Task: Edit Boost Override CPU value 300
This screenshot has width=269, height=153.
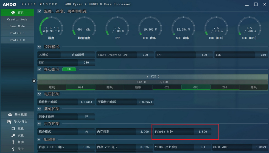Action: 145,55
